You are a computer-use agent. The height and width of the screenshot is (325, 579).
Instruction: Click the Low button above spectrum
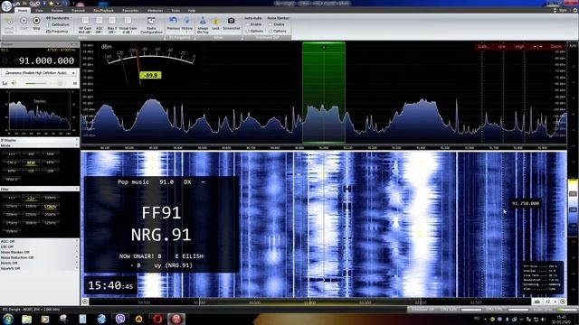pyautogui.click(x=501, y=46)
